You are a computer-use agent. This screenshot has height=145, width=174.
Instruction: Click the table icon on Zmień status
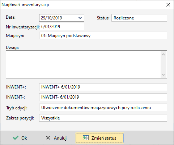[x=86, y=138]
